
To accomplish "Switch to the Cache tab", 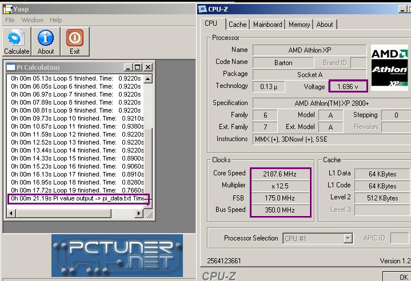I will point(237,25).
